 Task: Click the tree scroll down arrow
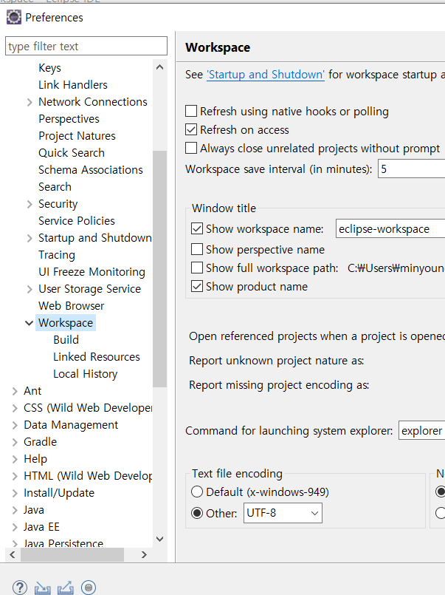coord(160,539)
